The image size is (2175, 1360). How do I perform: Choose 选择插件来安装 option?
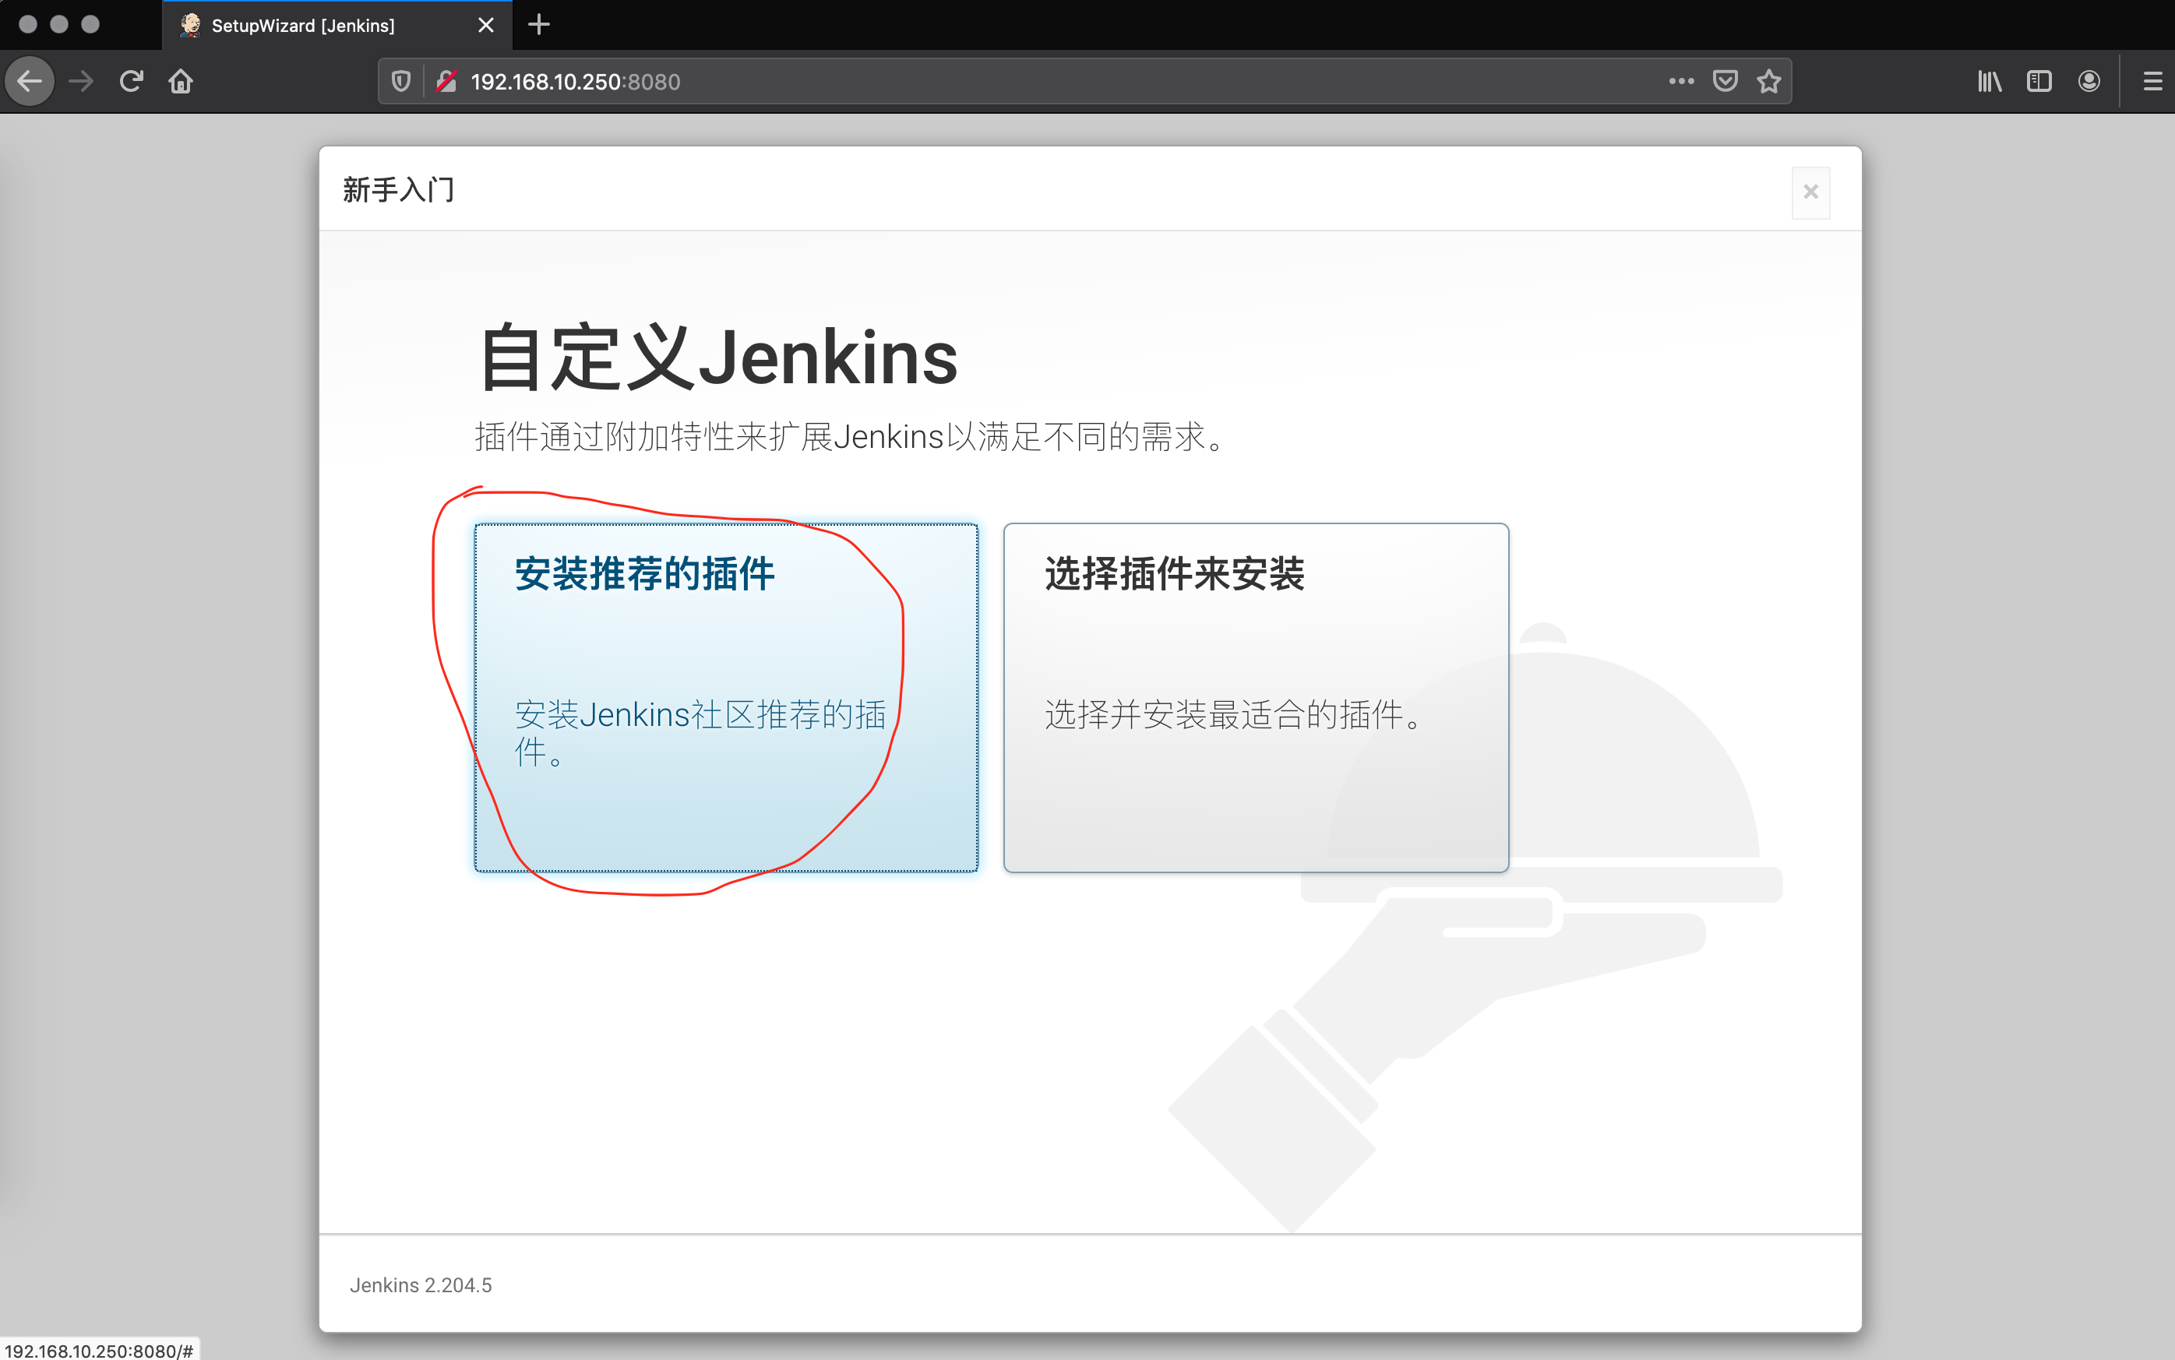pos(1256,697)
